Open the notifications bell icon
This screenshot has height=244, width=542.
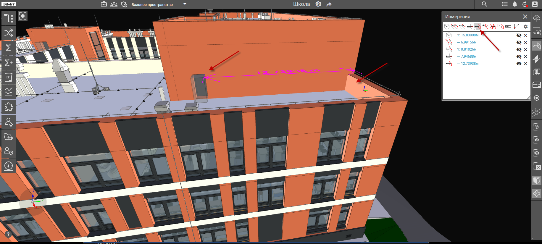pos(515,4)
